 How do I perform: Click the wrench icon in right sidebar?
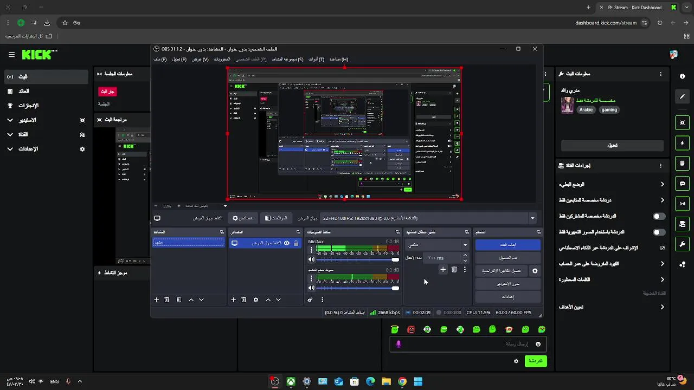[x=682, y=244]
